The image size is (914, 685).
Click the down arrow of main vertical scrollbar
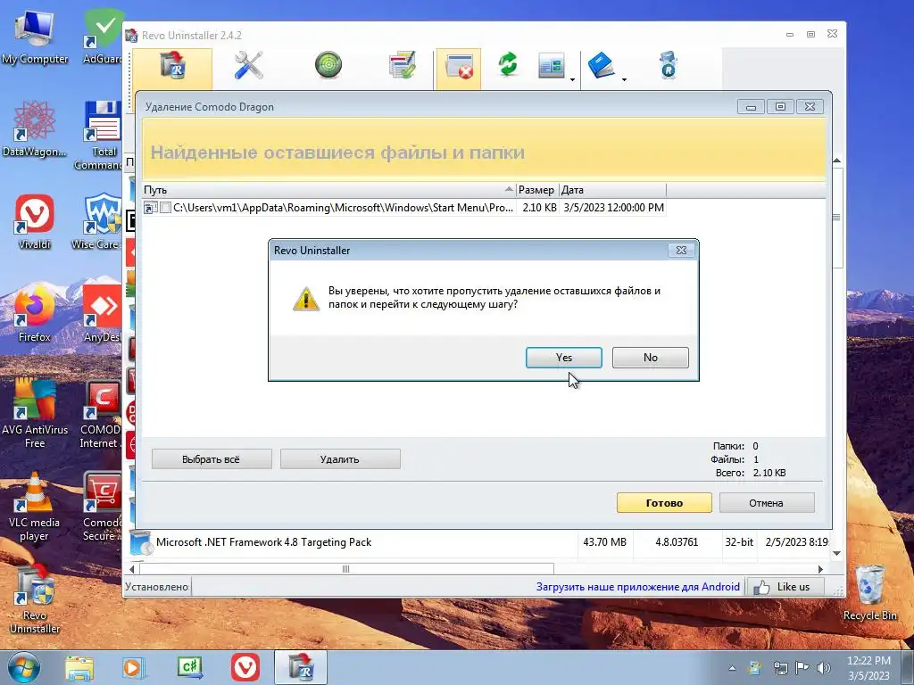click(x=837, y=553)
